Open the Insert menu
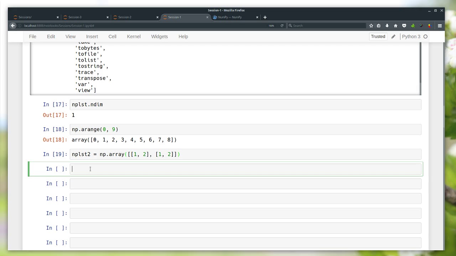The image size is (456, 256). 92,37
